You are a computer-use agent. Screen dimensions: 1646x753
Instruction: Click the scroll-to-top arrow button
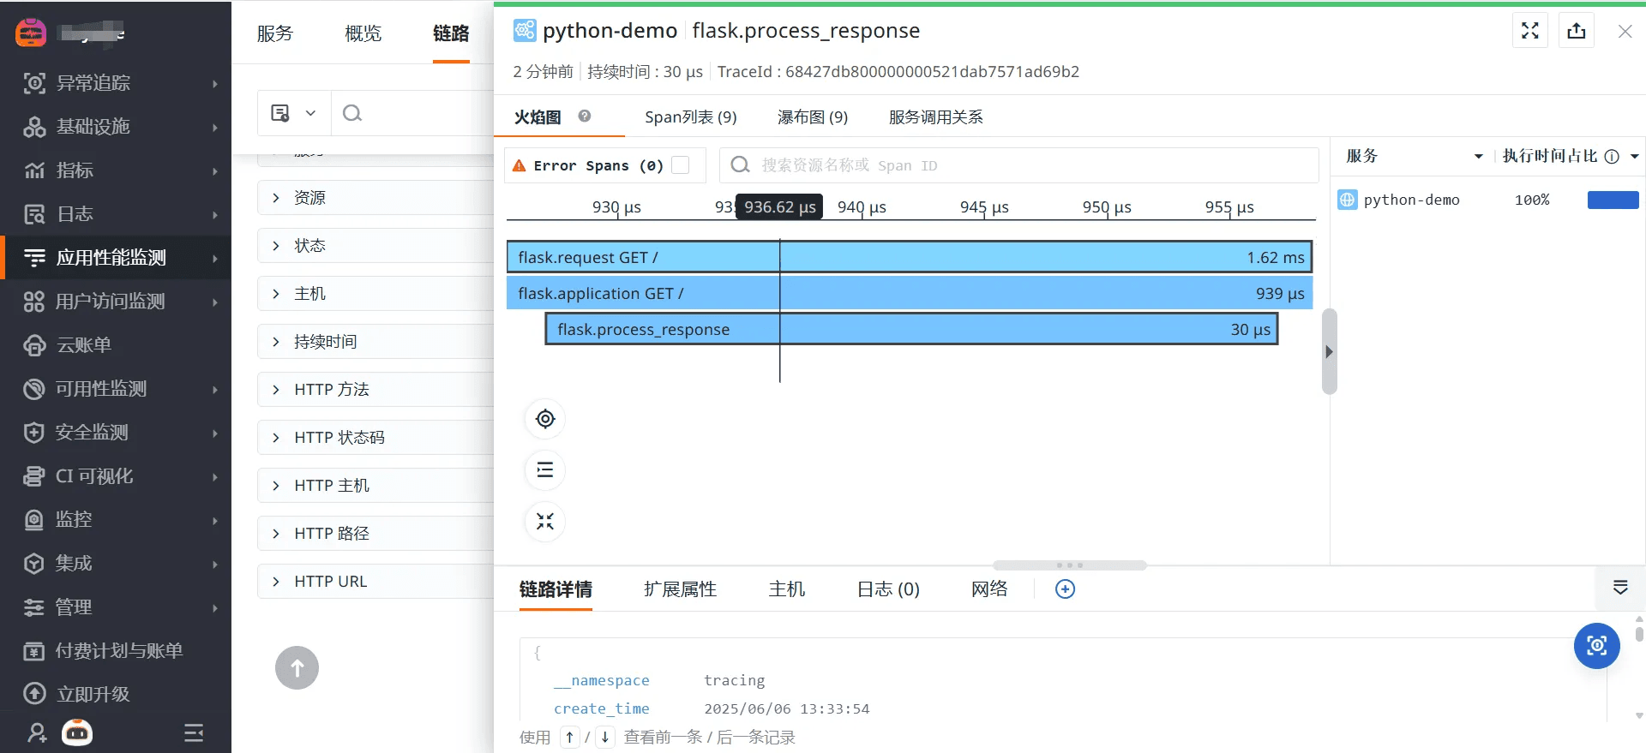297,667
